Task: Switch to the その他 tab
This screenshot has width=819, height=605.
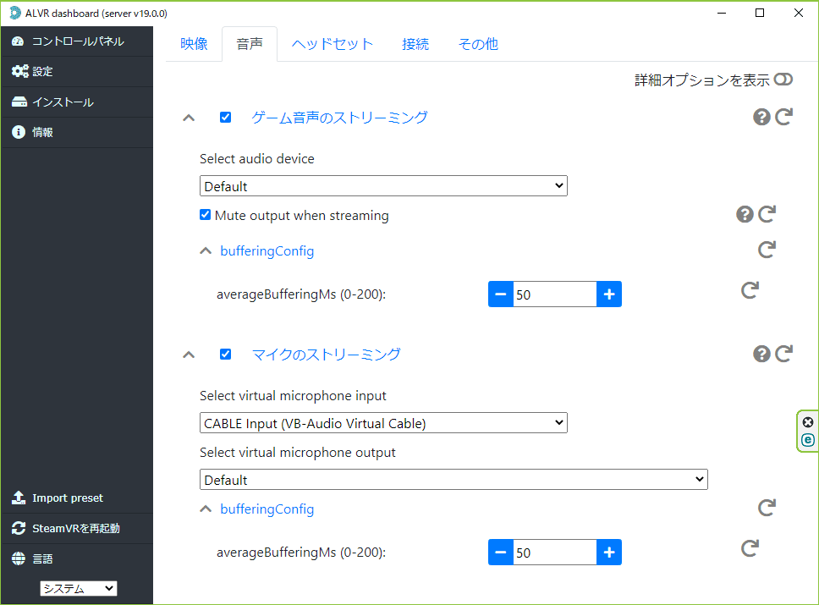Action: point(478,44)
